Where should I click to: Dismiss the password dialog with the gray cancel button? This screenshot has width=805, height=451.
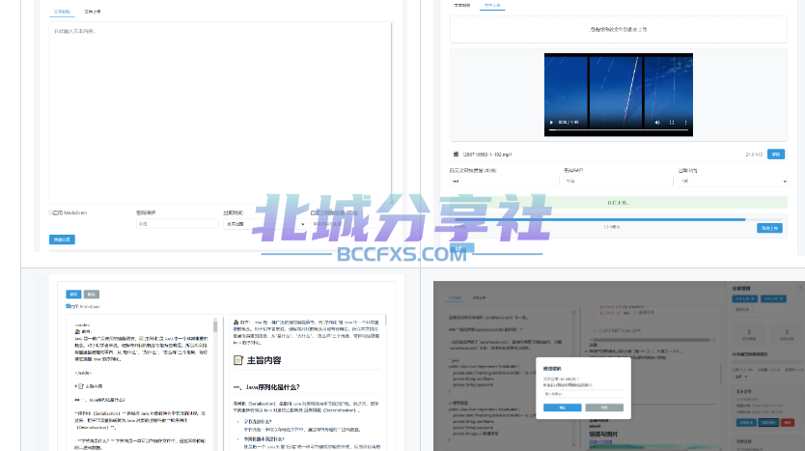pos(604,408)
